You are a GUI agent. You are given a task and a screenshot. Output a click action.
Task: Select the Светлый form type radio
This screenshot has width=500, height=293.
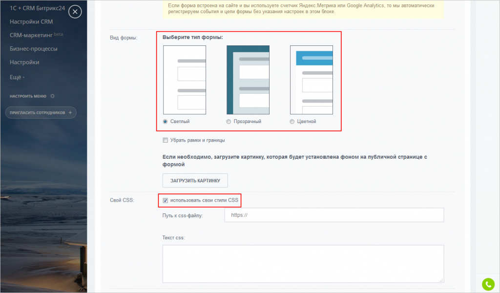pyautogui.click(x=165, y=122)
